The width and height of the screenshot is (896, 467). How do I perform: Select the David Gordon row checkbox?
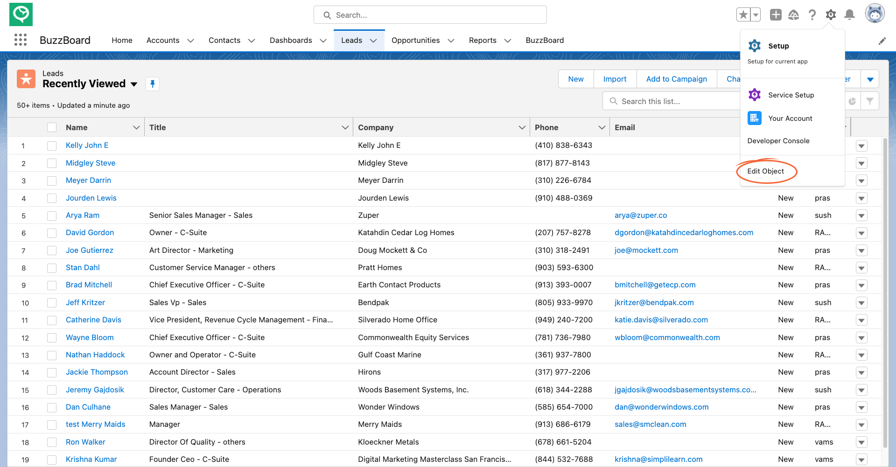pos(52,233)
